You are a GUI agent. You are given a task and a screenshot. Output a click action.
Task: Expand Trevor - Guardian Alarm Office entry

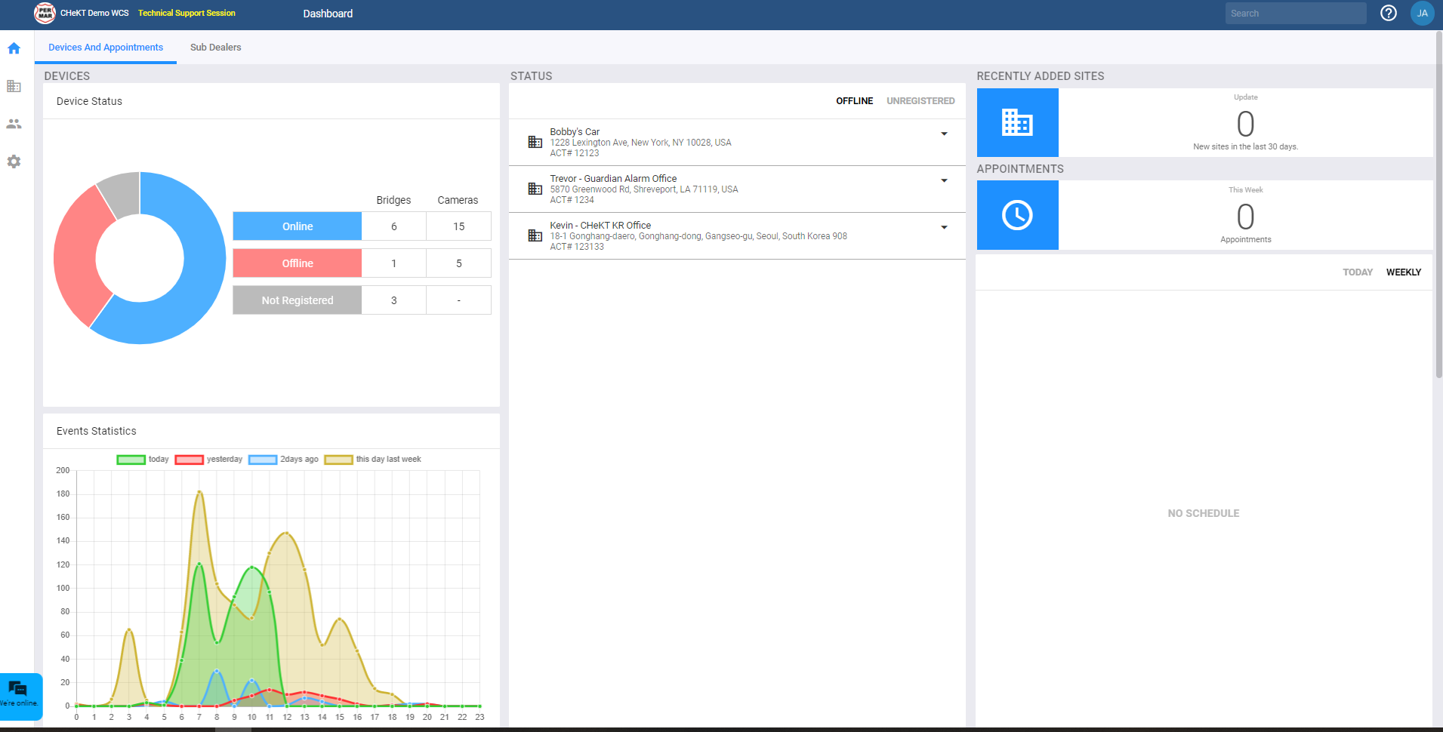coord(944,180)
